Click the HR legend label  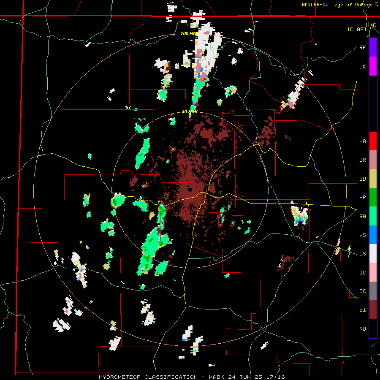tap(362, 198)
